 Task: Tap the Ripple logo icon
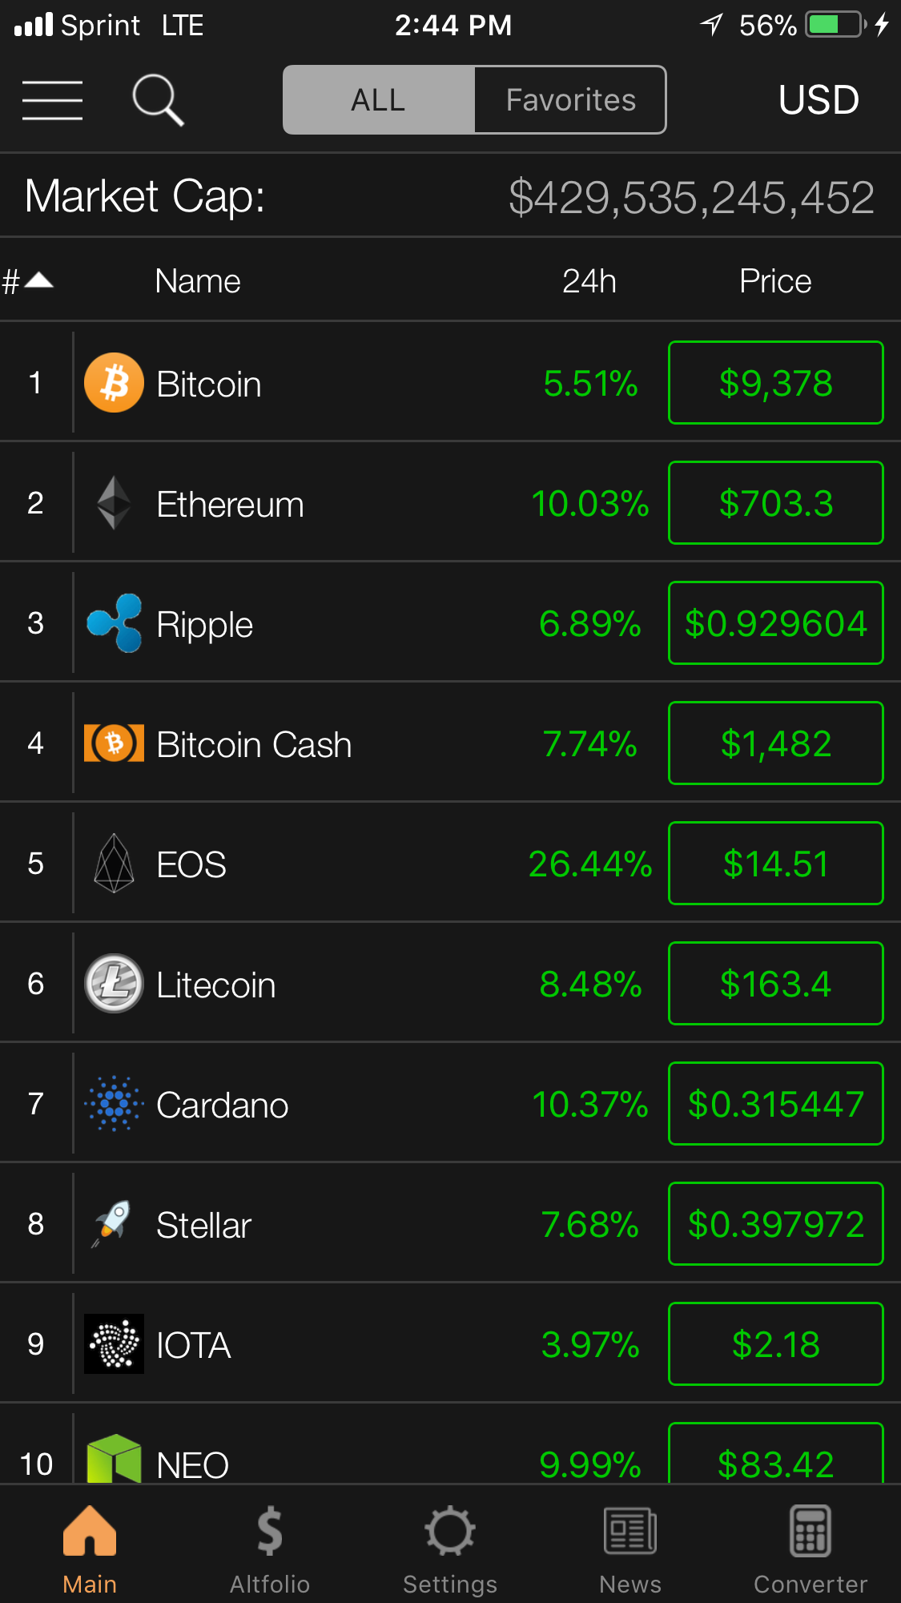(x=114, y=623)
